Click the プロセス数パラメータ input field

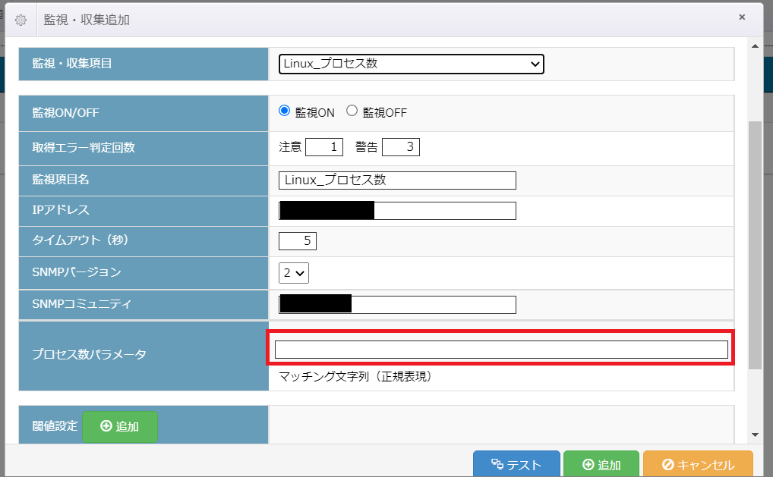501,350
